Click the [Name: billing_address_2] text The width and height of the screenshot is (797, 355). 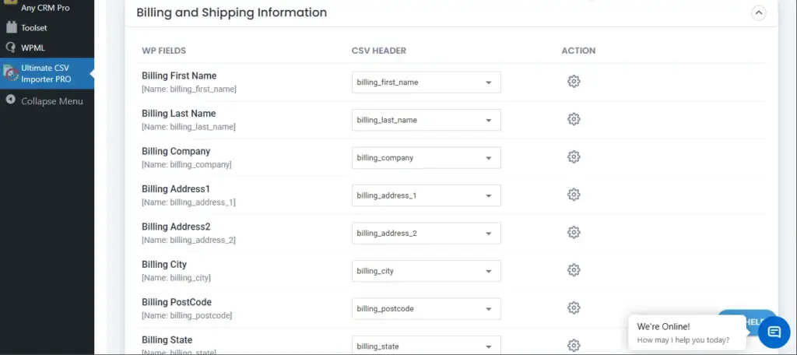click(x=188, y=240)
